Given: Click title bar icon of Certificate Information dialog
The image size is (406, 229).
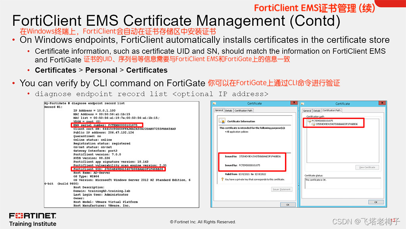Looking at the screenshot, I should (214, 103).
